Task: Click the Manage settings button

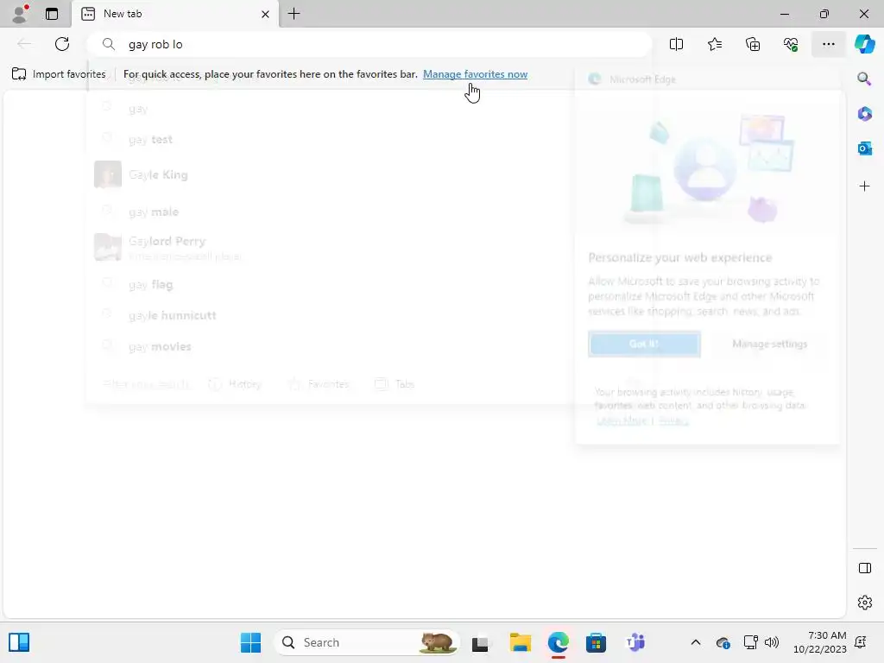Action: [x=769, y=344]
